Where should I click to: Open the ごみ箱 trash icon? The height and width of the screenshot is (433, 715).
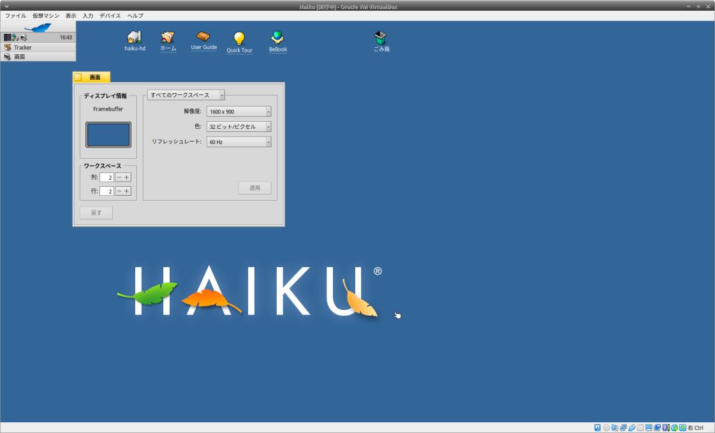click(x=381, y=38)
